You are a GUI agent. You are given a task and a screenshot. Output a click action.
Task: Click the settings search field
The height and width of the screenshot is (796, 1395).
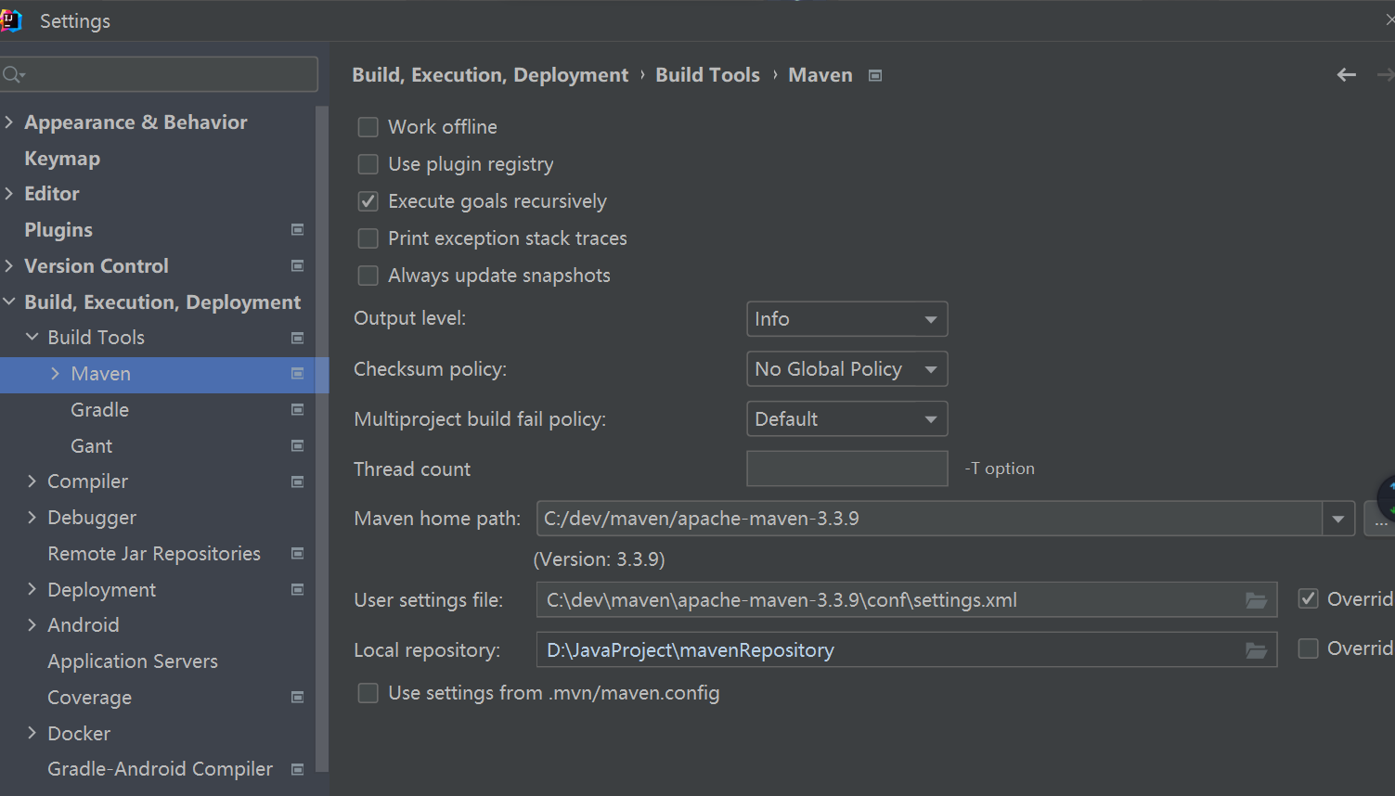point(160,74)
